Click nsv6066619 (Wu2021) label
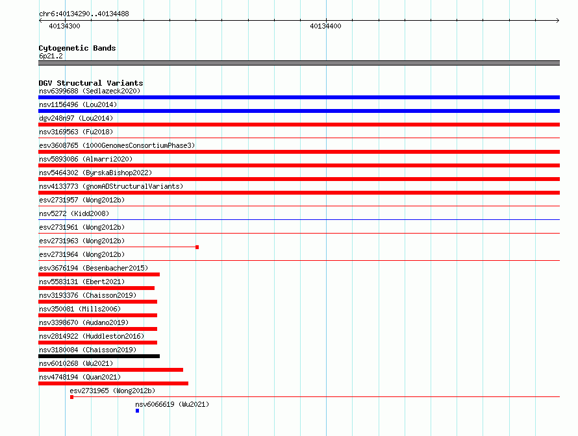 (x=172, y=404)
